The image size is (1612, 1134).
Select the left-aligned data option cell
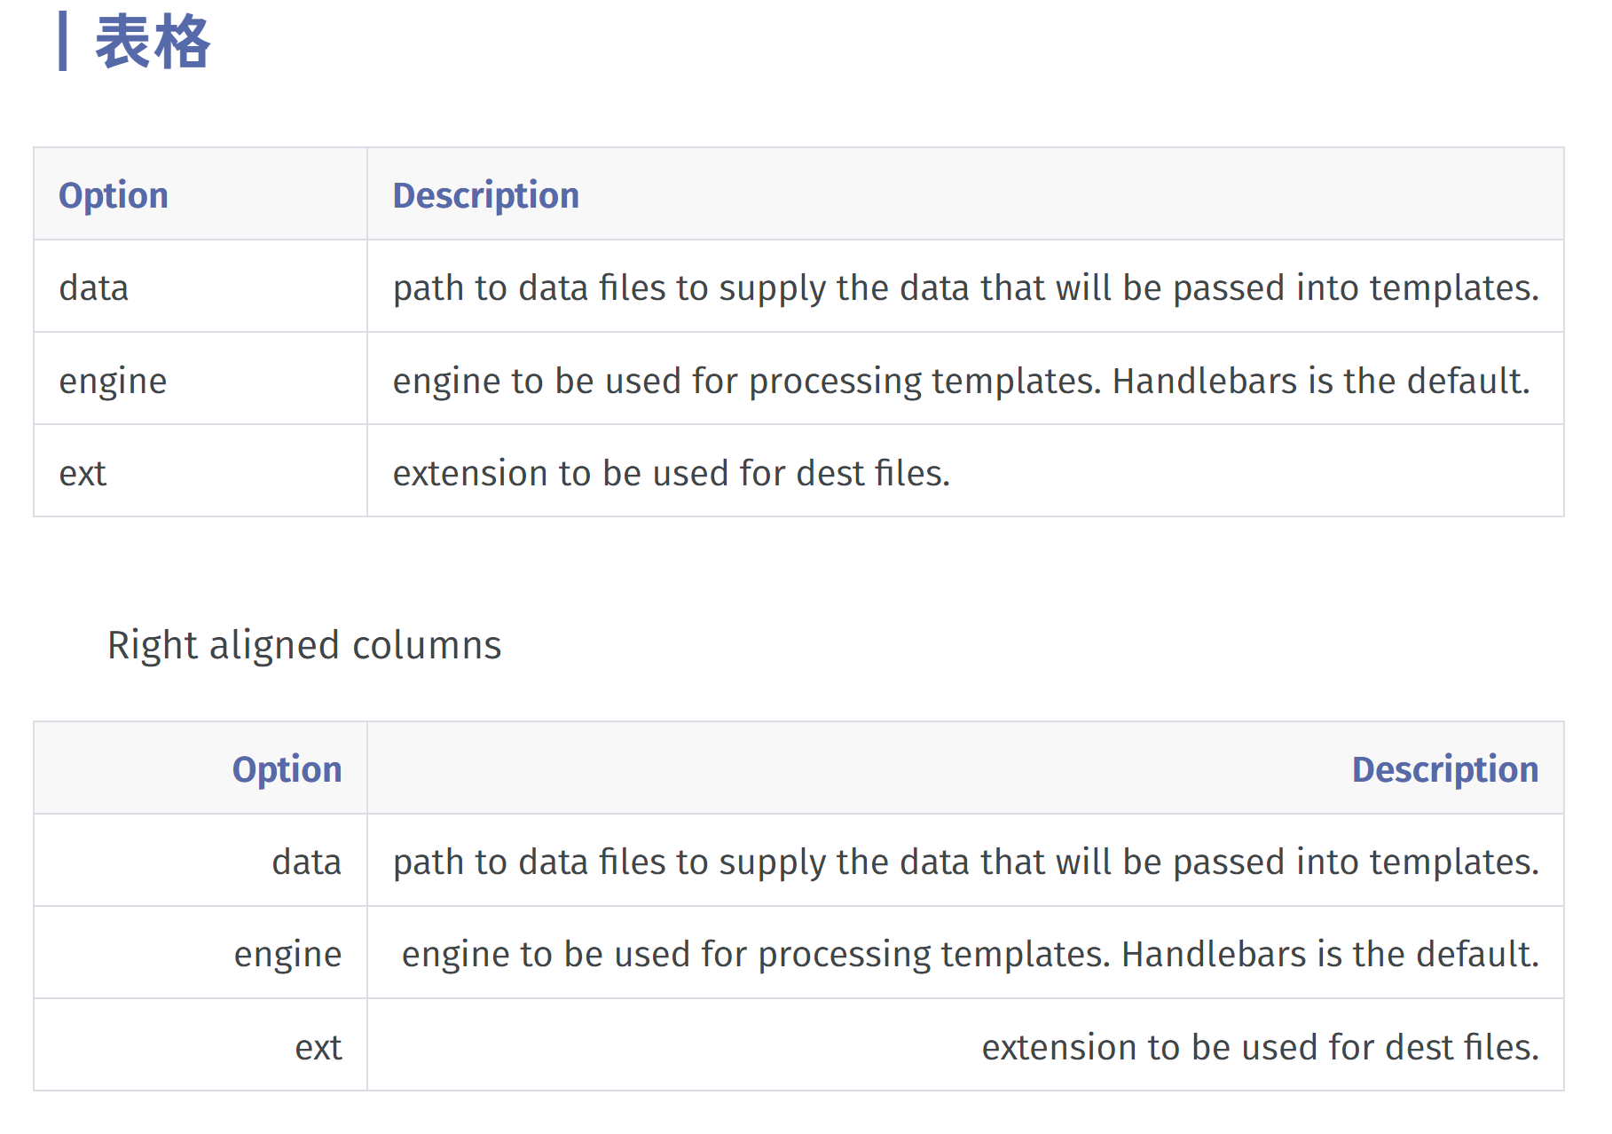pos(94,288)
